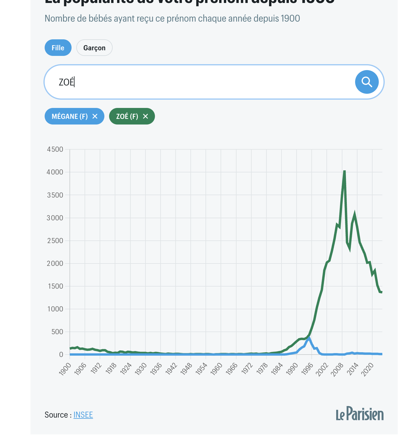Remove the ZOÉ (F) tag with its X
The image size is (411, 443).
145,116
